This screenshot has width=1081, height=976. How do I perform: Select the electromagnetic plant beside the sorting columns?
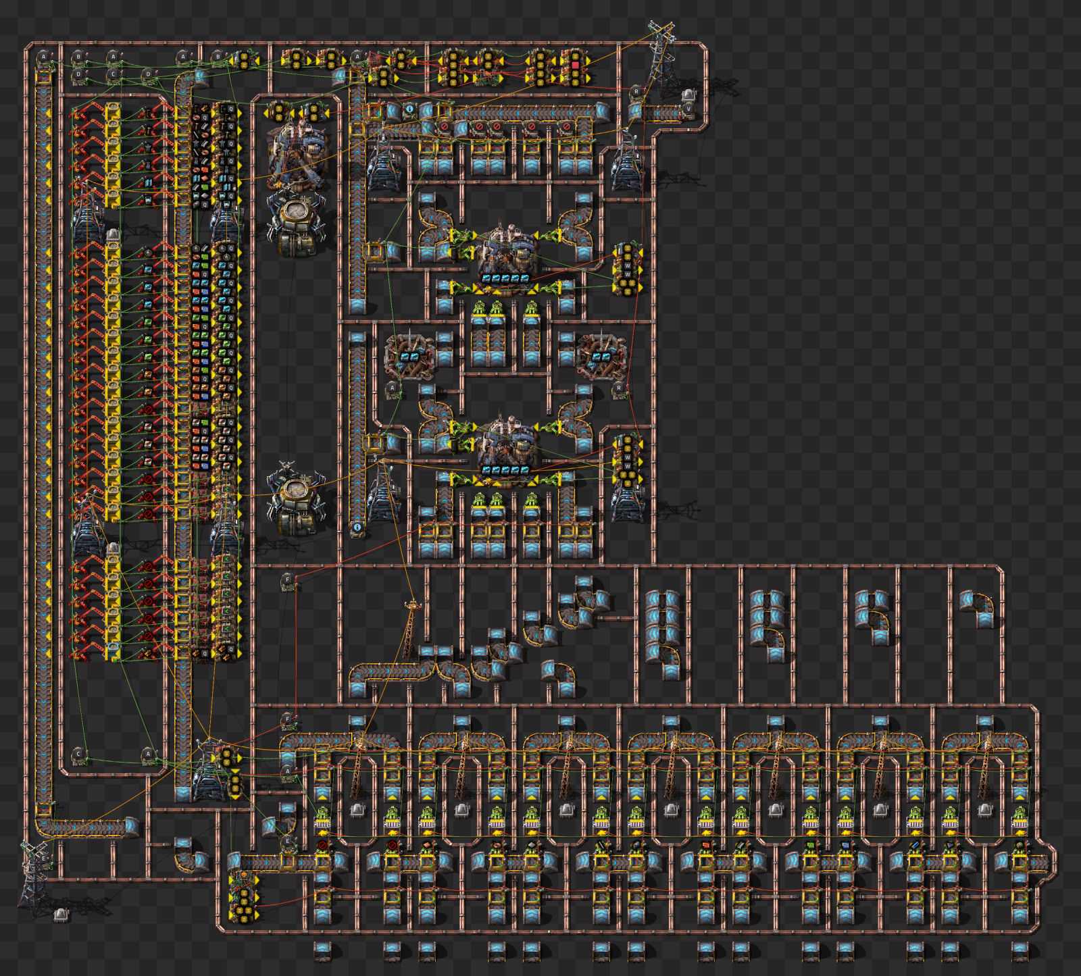(297, 155)
